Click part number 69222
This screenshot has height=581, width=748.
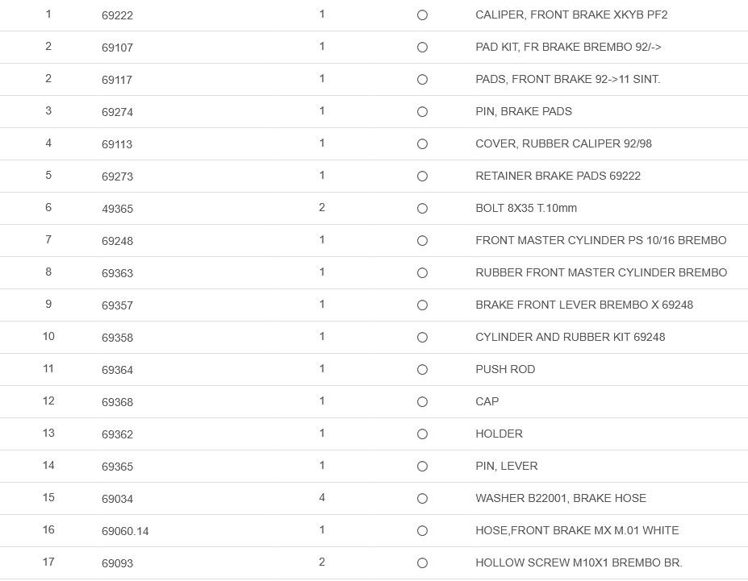coord(117,15)
